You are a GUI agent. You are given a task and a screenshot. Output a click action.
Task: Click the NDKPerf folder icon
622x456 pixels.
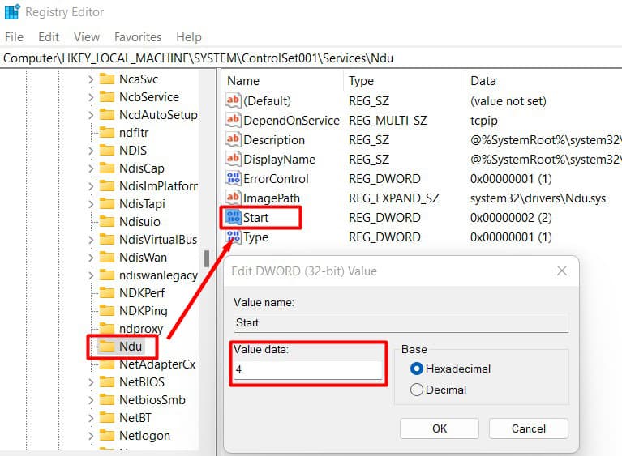pos(107,292)
